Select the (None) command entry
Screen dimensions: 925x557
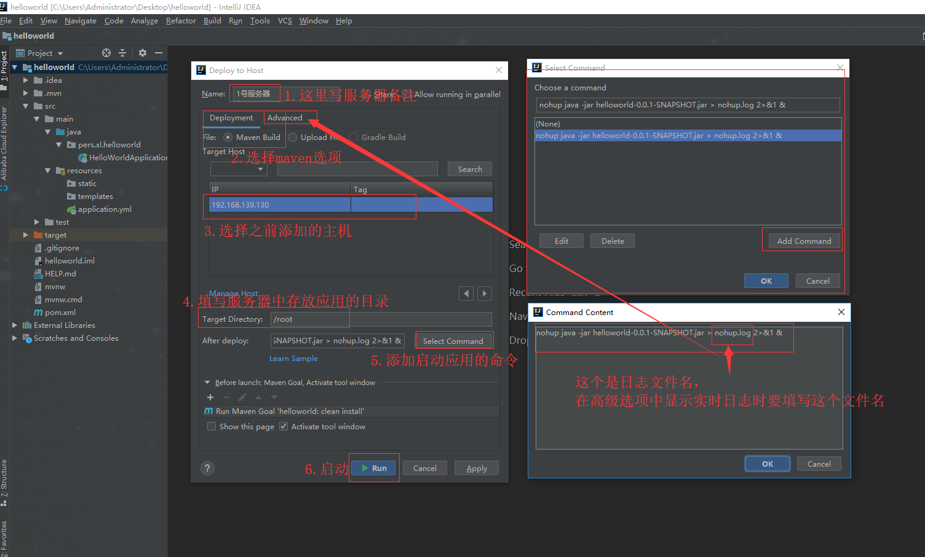point(688,124)
